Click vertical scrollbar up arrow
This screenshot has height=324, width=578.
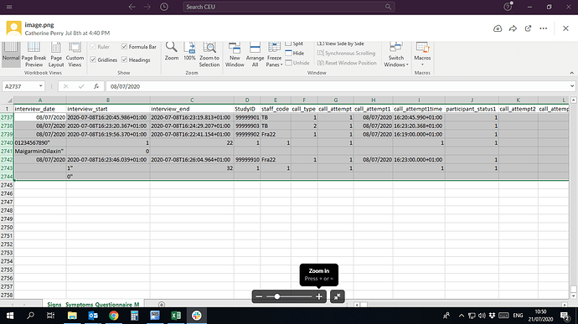click(x=574, y=100)
